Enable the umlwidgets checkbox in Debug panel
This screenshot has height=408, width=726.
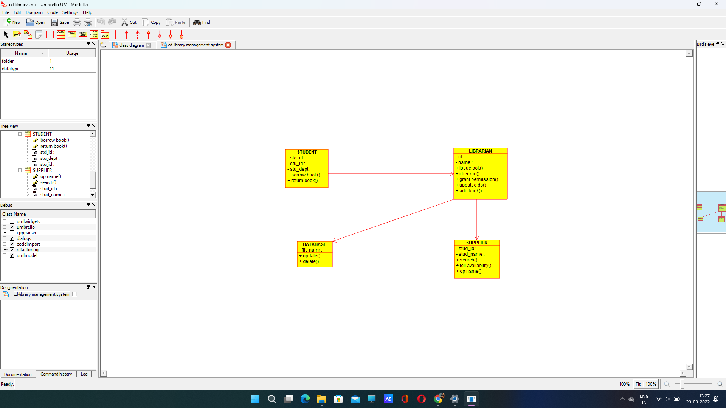point(12,221)
